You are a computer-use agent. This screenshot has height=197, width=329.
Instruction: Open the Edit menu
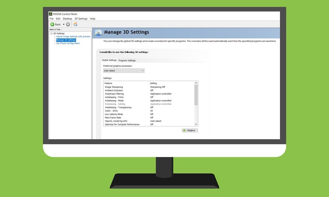coord(58,19)
